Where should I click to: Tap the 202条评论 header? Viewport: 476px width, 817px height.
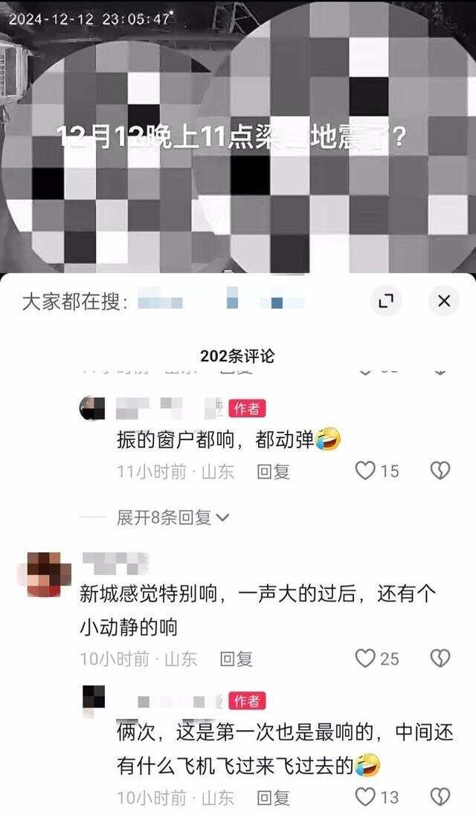pyautogui.click(x=238, y=356)
